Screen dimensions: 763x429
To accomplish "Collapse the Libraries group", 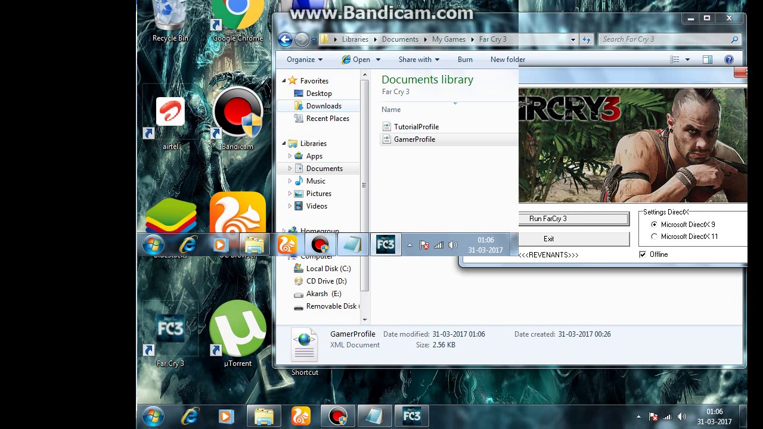I will 284,144.
